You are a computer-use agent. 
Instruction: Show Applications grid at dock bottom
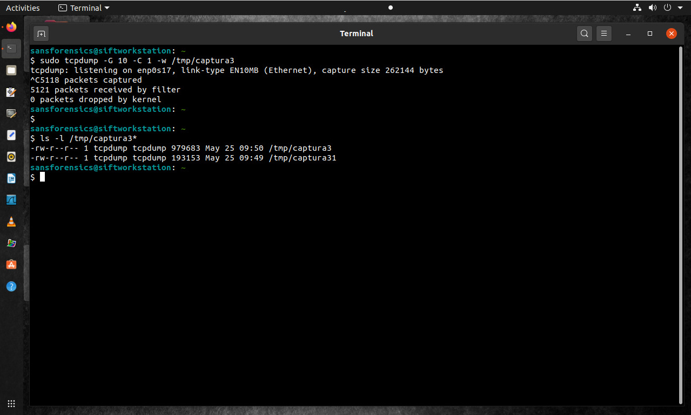coord(11,404)
